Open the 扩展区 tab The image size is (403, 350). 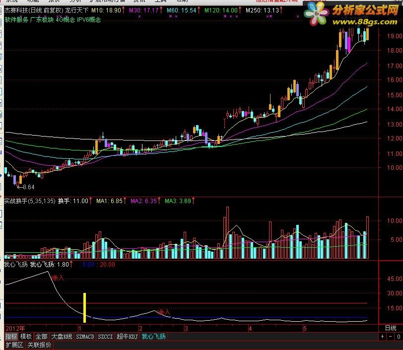(x=14, y=345)
